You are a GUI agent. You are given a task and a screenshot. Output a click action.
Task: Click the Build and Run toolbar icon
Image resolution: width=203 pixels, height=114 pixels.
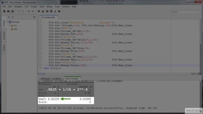pyautogui.click(x=51, y=11)
